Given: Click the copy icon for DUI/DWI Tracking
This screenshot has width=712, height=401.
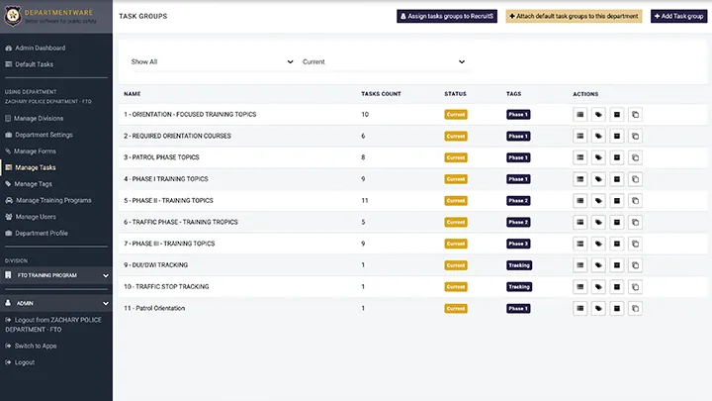Looking at the screenshot, I should (636, 265).
